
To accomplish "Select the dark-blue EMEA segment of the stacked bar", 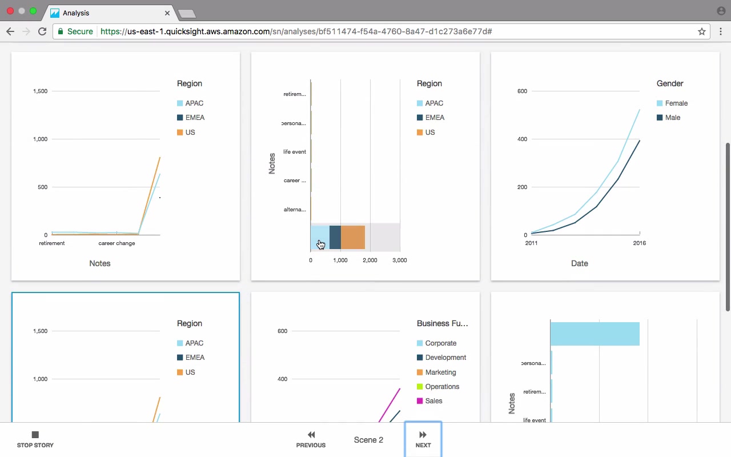I will tap(335, 238).
